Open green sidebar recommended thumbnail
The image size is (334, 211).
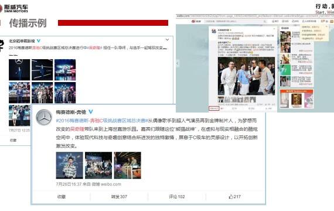click(x=285, y=70)
